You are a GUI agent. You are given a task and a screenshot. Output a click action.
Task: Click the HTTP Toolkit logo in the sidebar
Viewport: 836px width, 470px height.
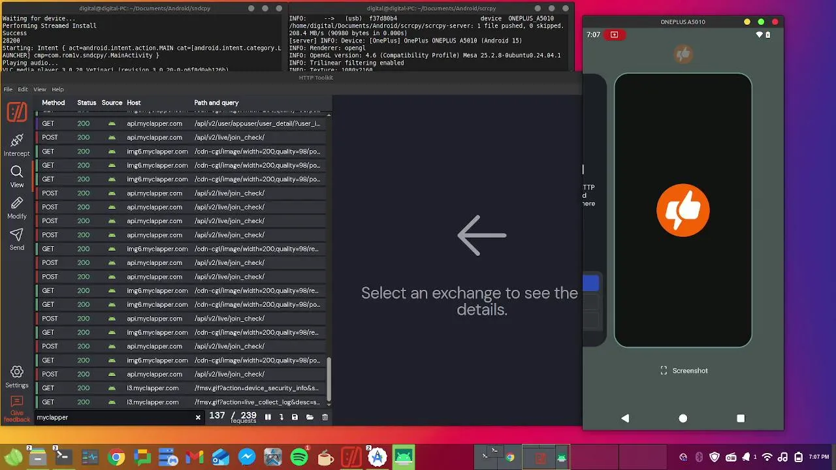[17, 112]
